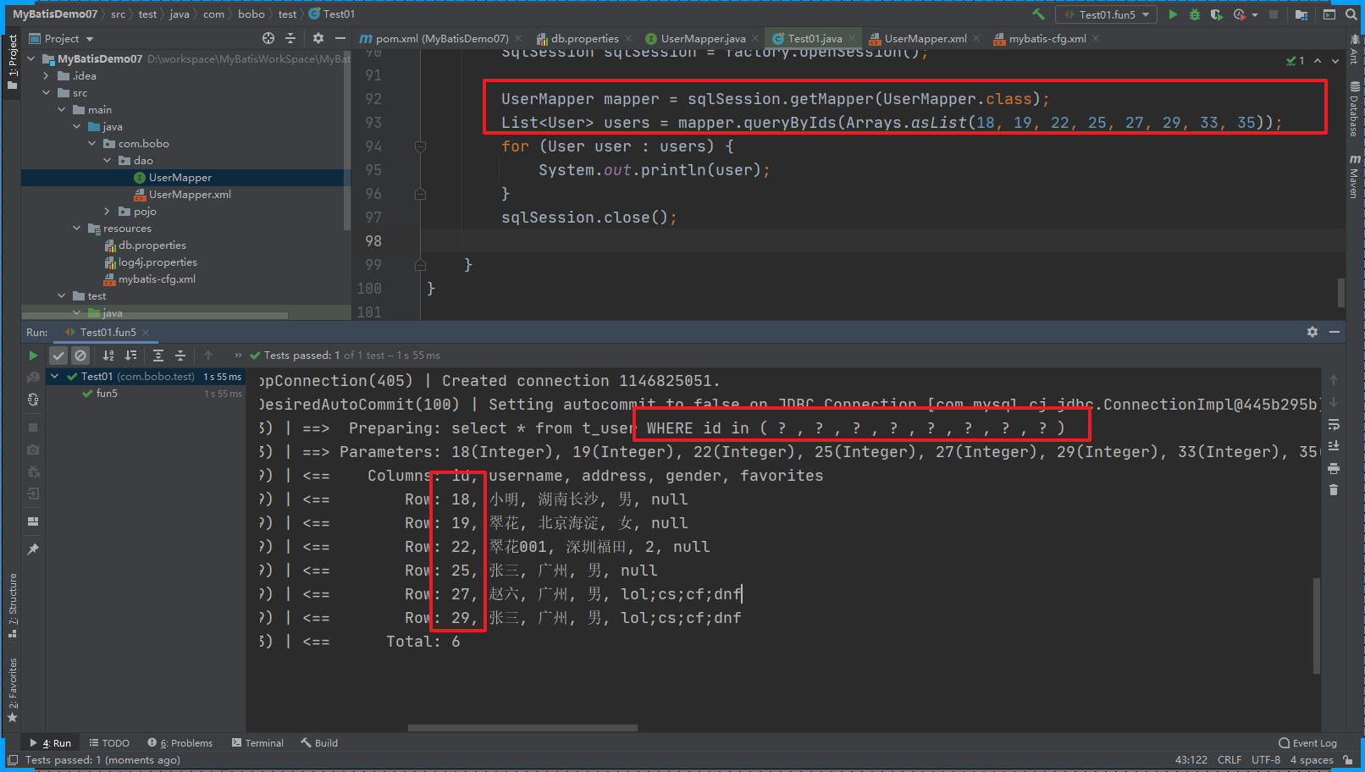The width and height of the screenshot is (1365, 772).
Task: Click the locate file crosshair in Project panel
Action: click(x=268, y=38)
